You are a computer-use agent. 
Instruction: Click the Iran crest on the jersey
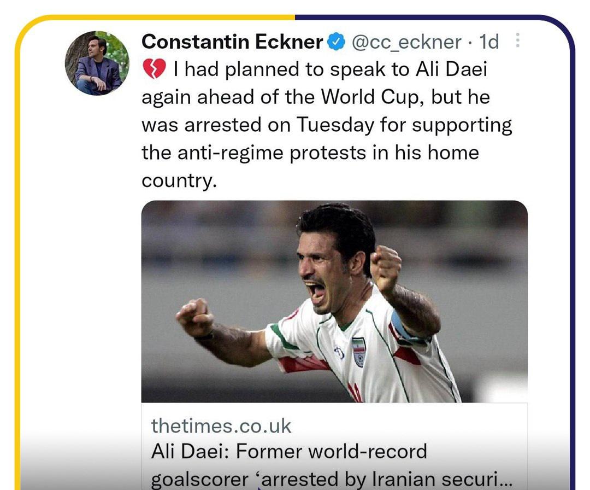coord(359,352)
